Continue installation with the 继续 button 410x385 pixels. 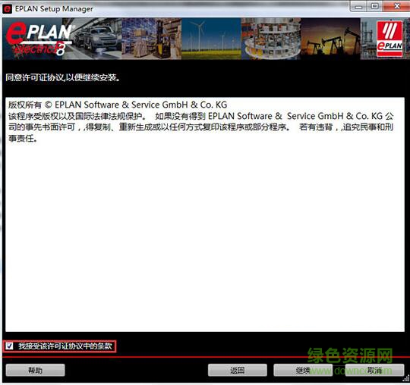point(303,370)
